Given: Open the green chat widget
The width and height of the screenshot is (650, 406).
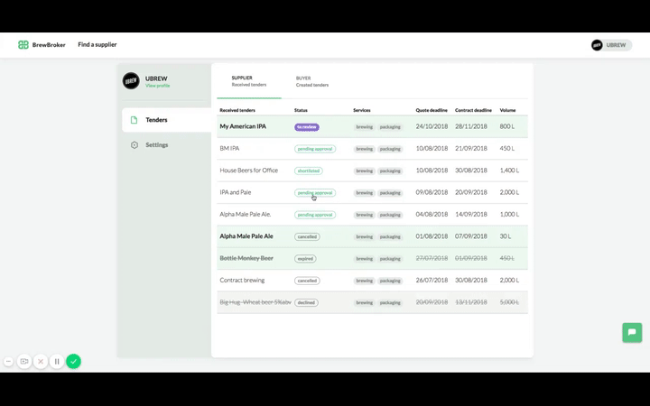Looking at the screenshot, I should coord(632,332).
